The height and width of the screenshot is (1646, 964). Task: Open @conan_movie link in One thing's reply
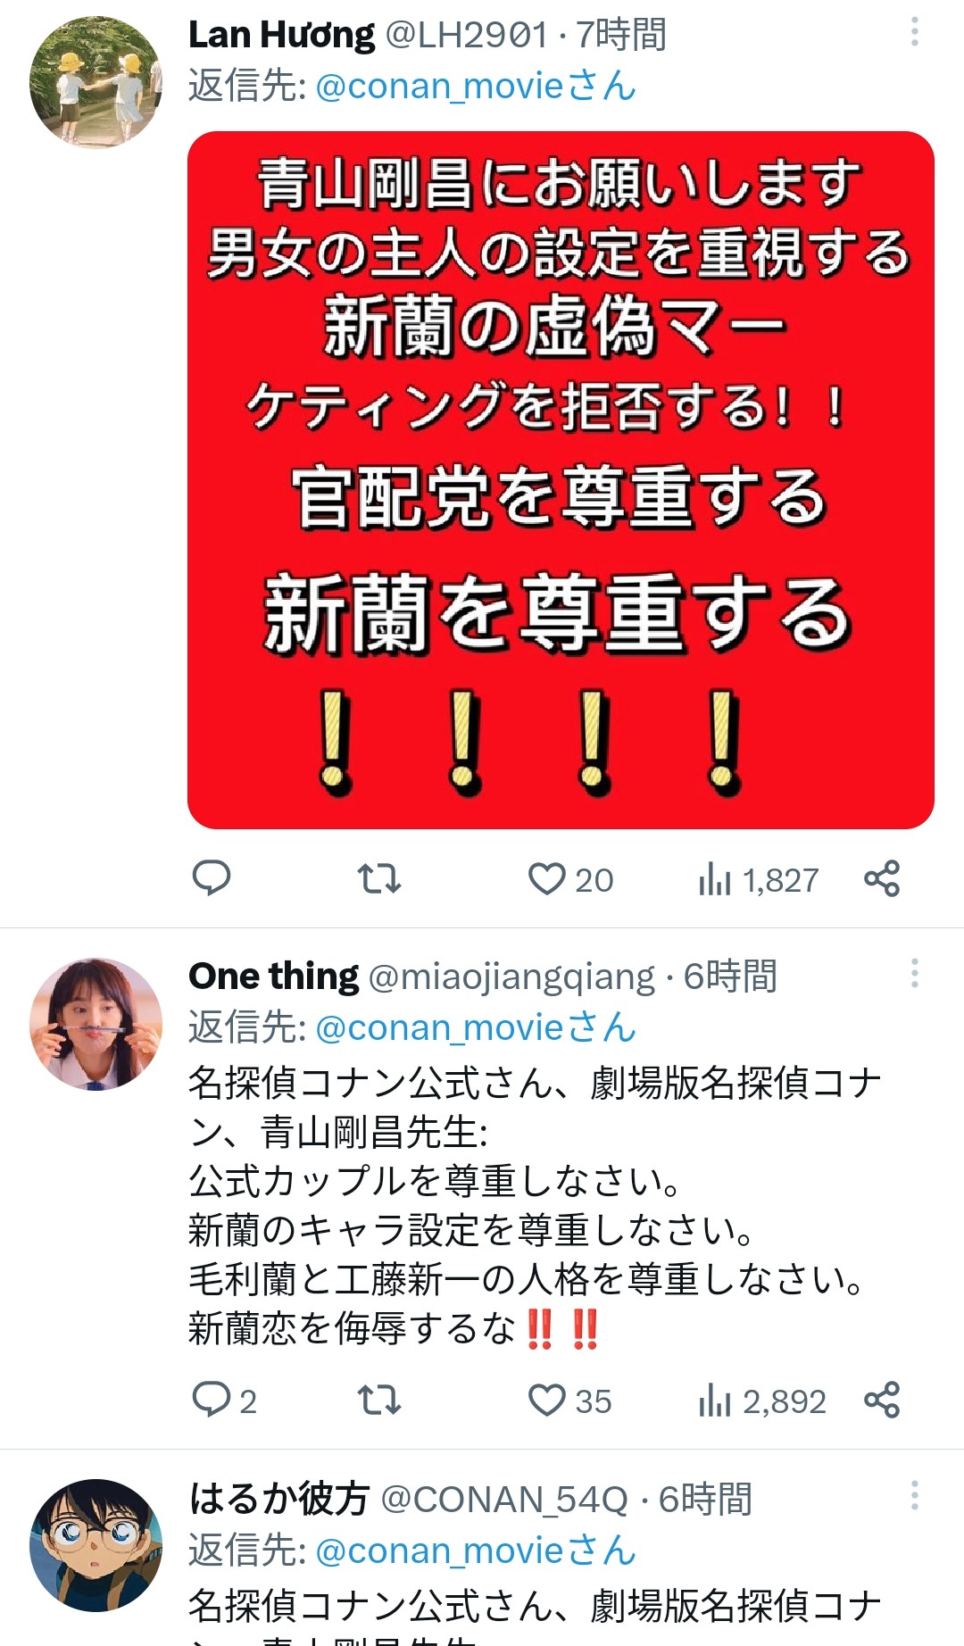point(476,1027)
